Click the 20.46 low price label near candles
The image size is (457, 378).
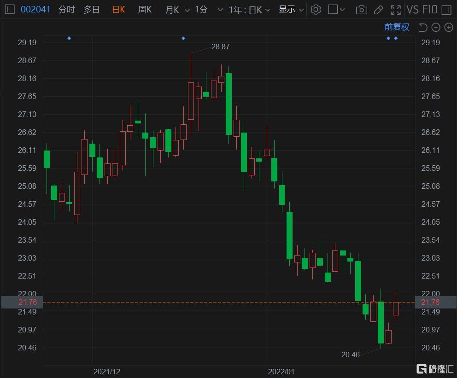350,355
